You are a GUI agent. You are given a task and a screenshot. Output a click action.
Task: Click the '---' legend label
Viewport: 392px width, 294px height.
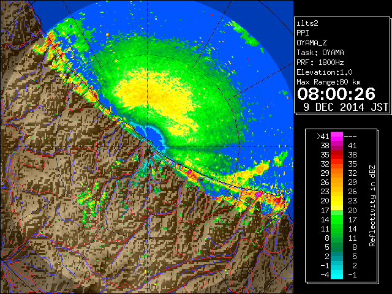(x=350, y=137)
